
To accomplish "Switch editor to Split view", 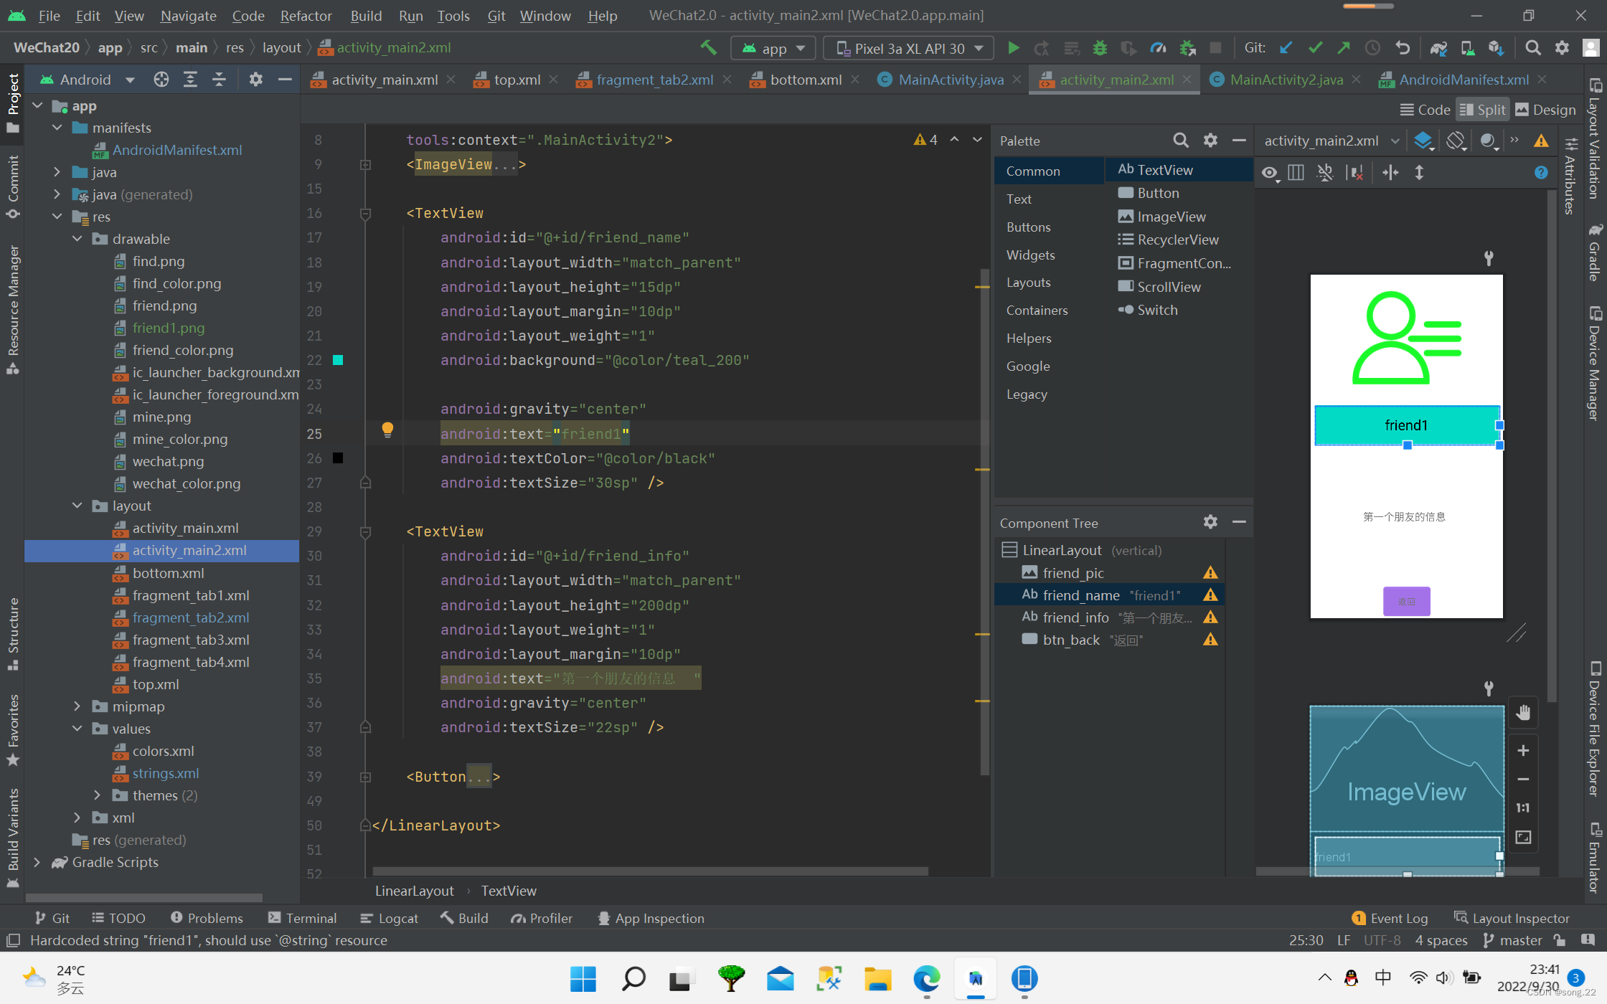I will coord(1483,110).
